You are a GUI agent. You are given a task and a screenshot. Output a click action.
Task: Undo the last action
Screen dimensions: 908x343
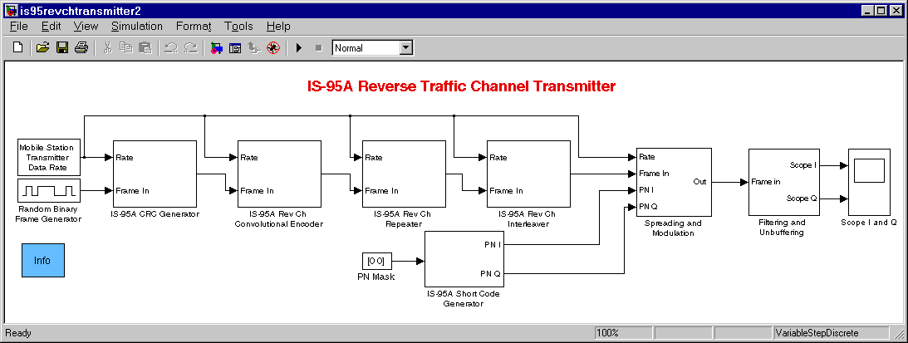tap(170, 47)
